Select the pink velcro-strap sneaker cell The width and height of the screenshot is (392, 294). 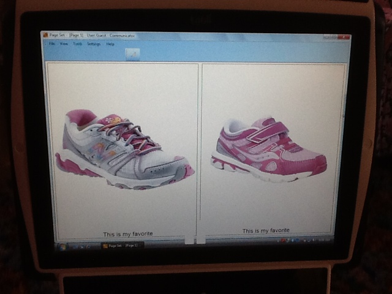pos(271,149)
